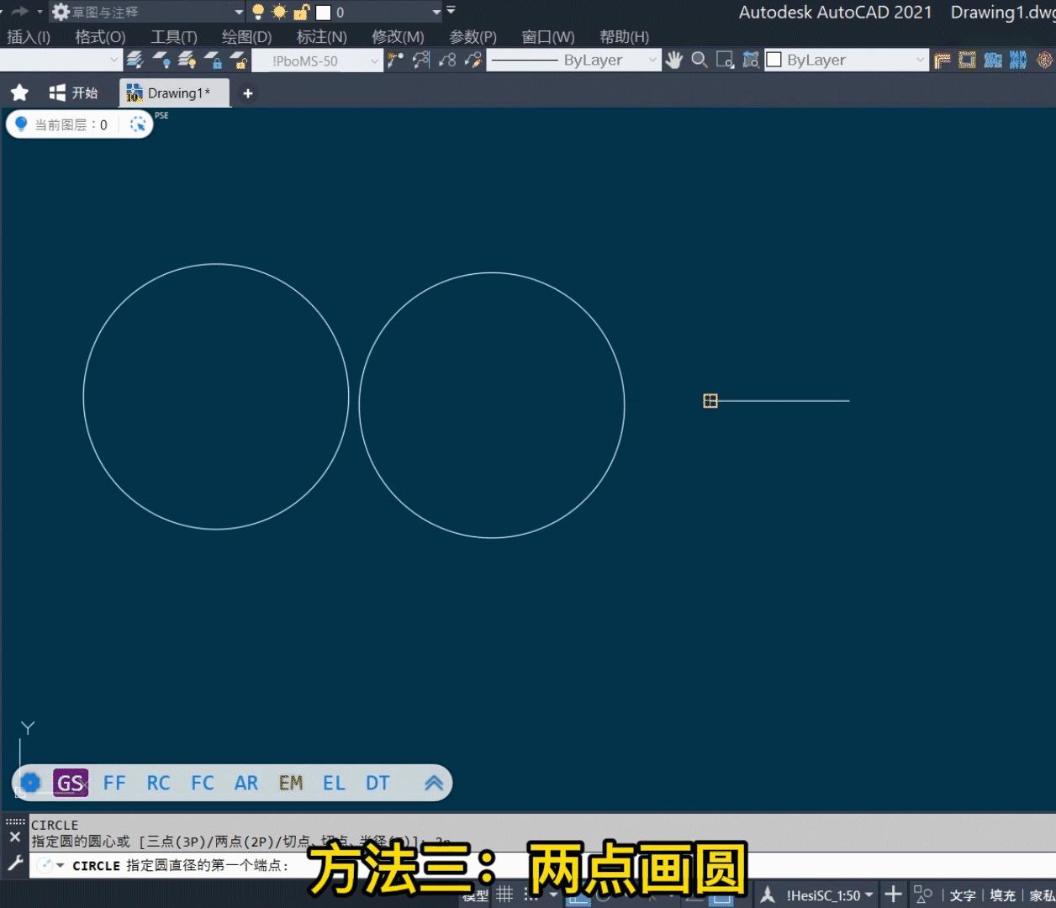
Task: Collapse the quick tools bar using chevron
Action: (x=434, y=783)
